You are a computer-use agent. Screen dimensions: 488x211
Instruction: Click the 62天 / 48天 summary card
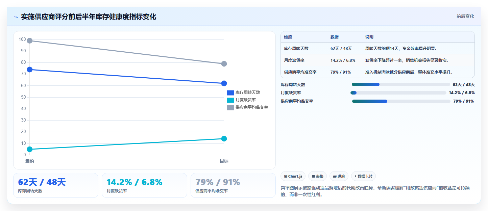point(56,185)
